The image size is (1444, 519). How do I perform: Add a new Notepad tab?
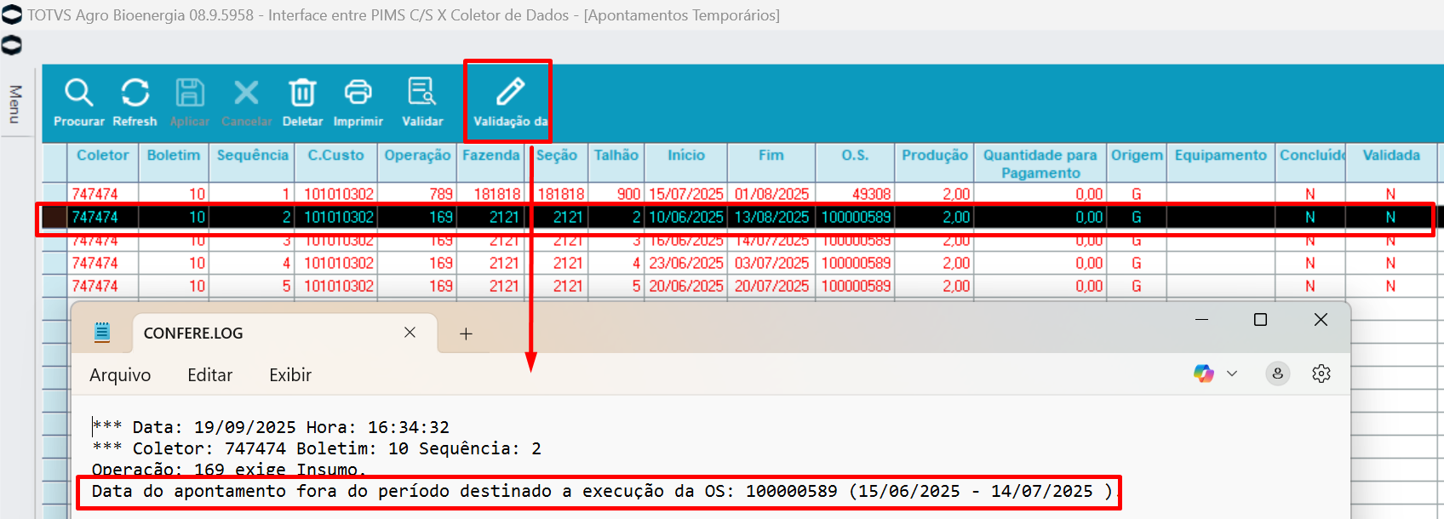point(466,334)
